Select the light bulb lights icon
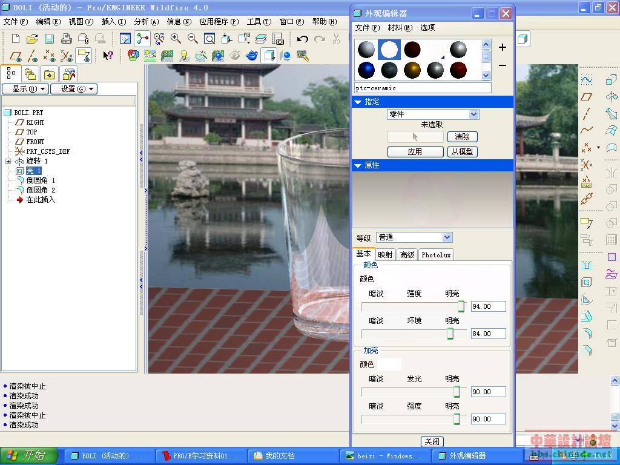620x465 pixels. (x=184, y=56)
